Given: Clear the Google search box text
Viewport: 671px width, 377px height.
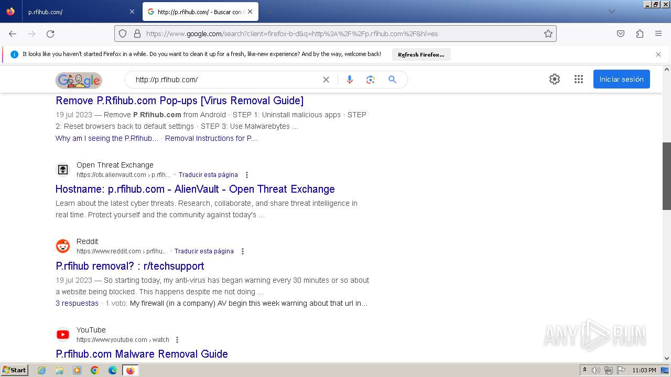Looking at the screenshot, I should click(x=326, y=80).
